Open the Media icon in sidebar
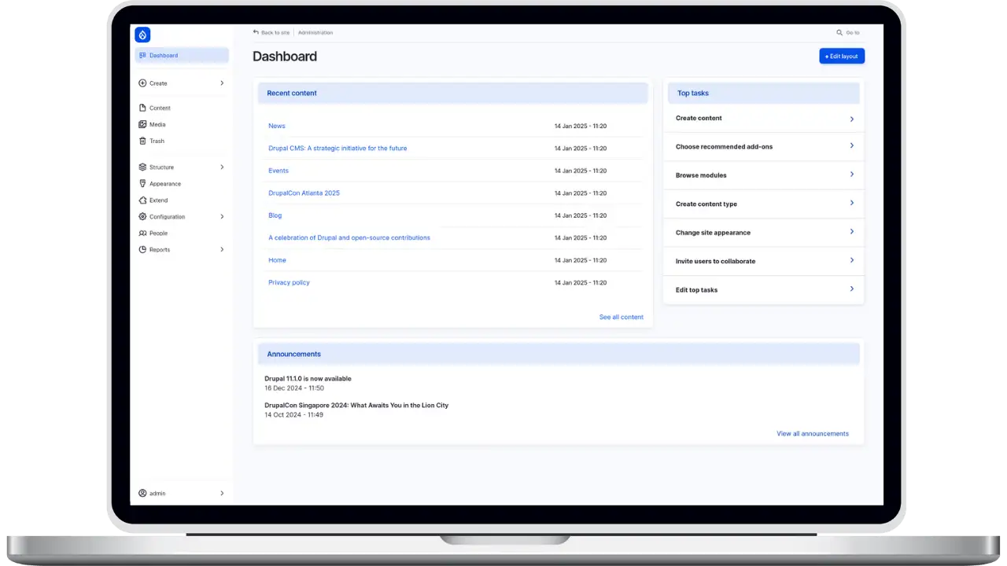 click(142, 124)
